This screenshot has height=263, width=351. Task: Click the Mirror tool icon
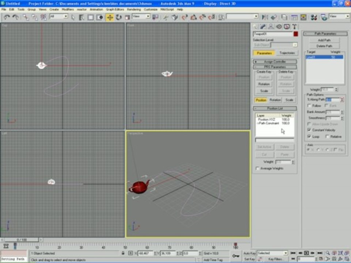pyautogui.click(x=265, y=17)
